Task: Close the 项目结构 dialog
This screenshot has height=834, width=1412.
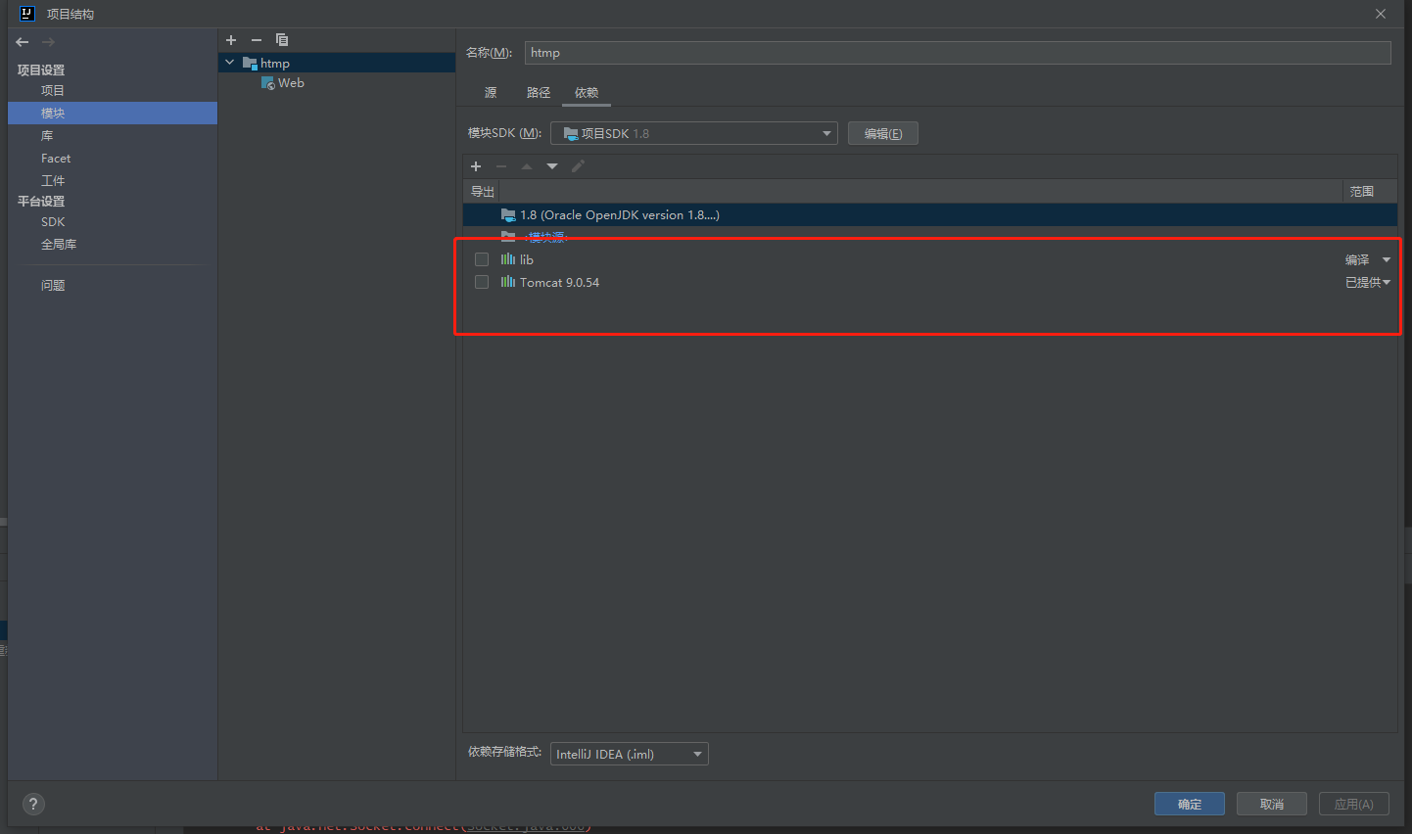Action: pos(1381,14)
